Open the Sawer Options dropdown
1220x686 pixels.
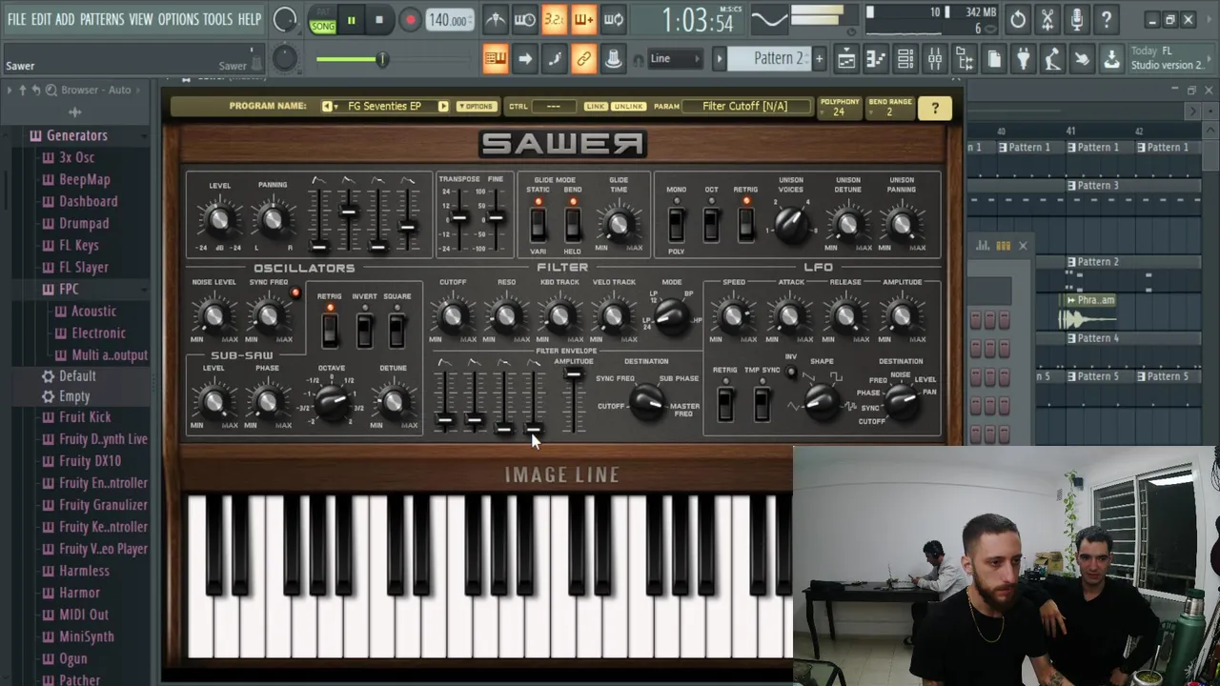click(476, 107)
